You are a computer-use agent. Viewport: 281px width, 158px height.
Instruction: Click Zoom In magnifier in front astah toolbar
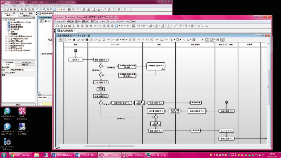[108, 26]
